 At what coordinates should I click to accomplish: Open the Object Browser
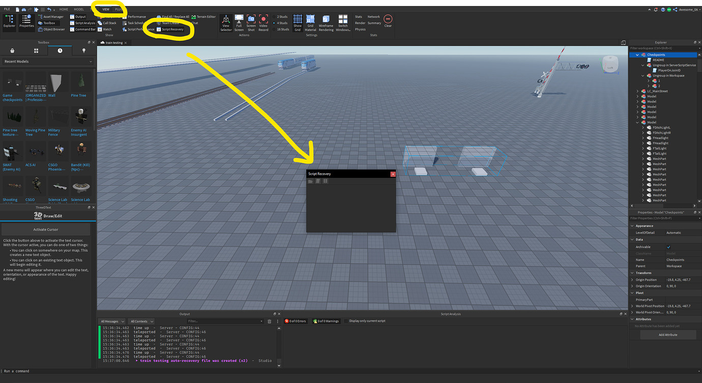coord(54,29)
